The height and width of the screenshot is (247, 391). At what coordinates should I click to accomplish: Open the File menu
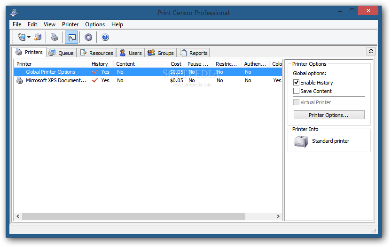coord(17,24)
